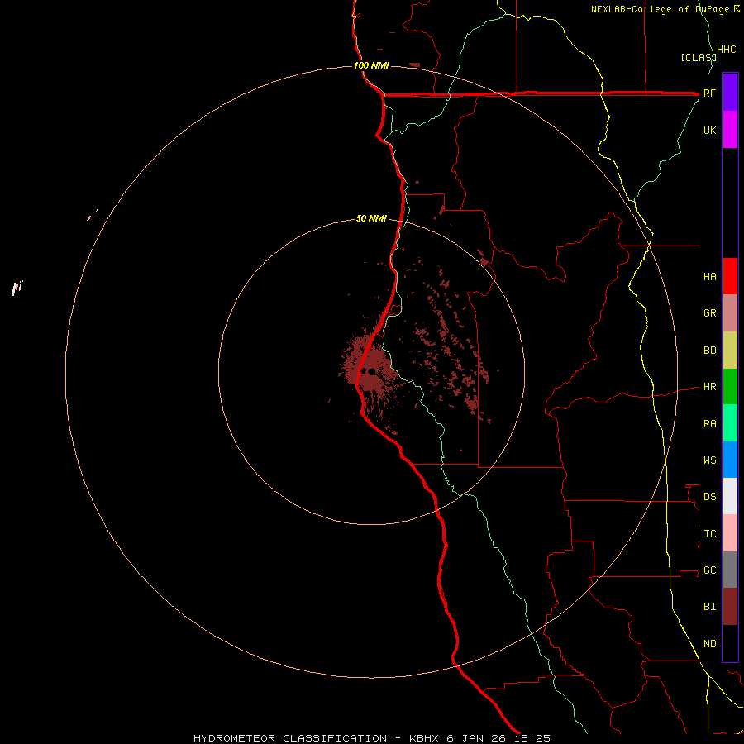The height and width of the screenshot is (744, 744).
Task: Click the HA red legend swatch
Action: pos(730,276)
